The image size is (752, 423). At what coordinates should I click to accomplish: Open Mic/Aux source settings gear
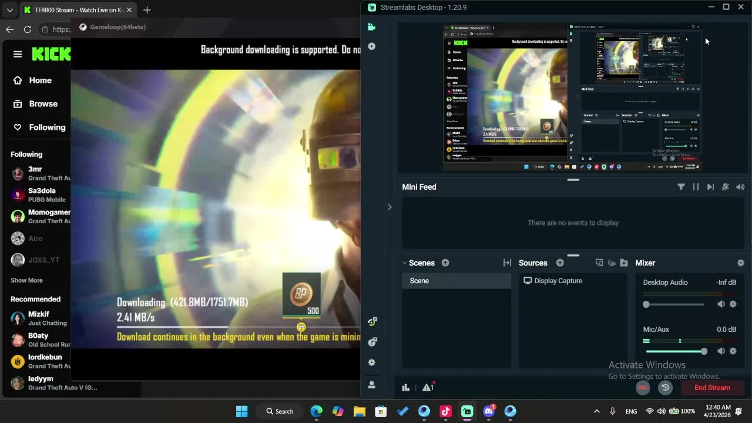733,351
